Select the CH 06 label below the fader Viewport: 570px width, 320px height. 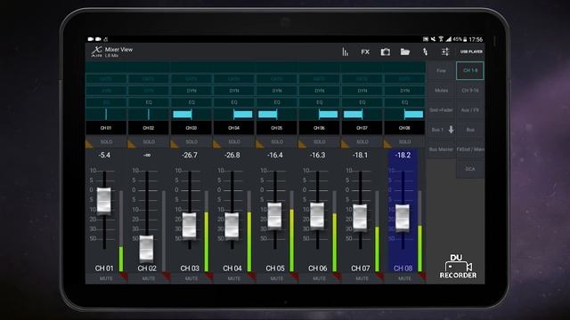(x=317, y=268)
